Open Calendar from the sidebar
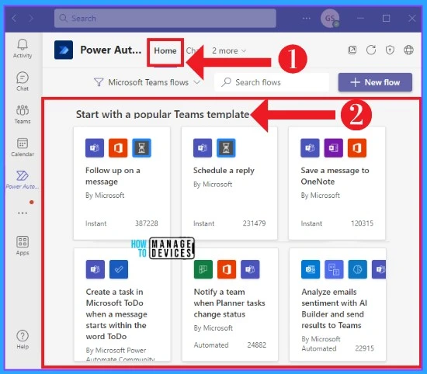Viewport: 427px width, 374px height. pyautogui.click(x=23, y=147)
